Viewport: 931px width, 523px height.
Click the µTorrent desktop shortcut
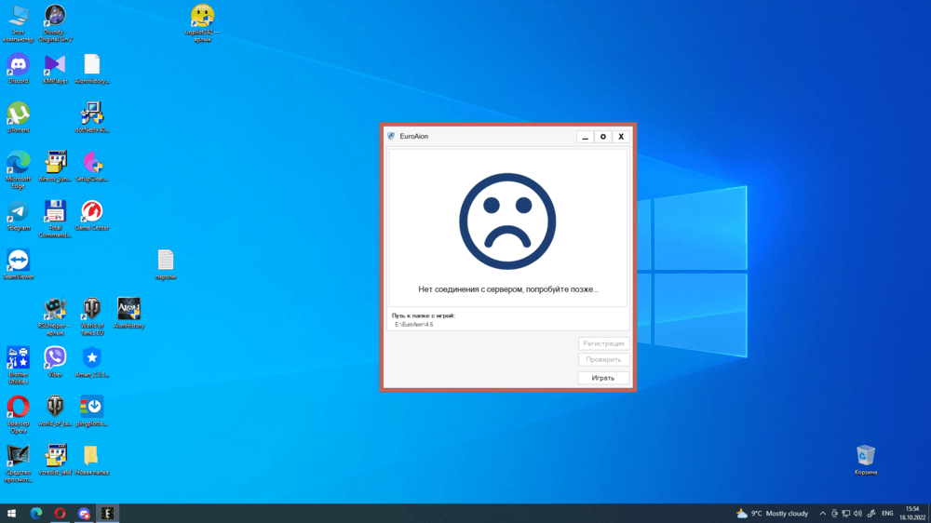(x=19, y=114)
